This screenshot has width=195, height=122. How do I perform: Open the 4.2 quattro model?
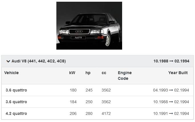click(x=16, y=114)
